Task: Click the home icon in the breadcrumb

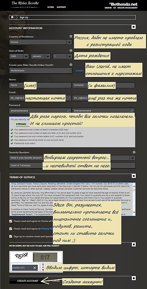Action: click(x=12, y=17)
